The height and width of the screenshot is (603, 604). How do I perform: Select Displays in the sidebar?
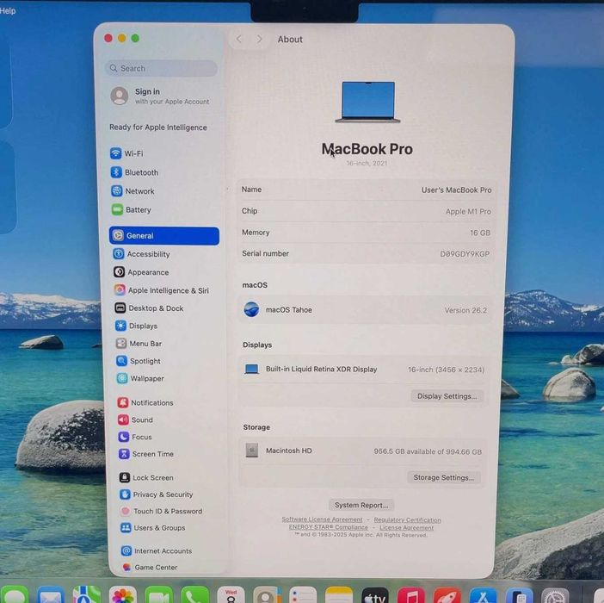click(x=136, y=326)
